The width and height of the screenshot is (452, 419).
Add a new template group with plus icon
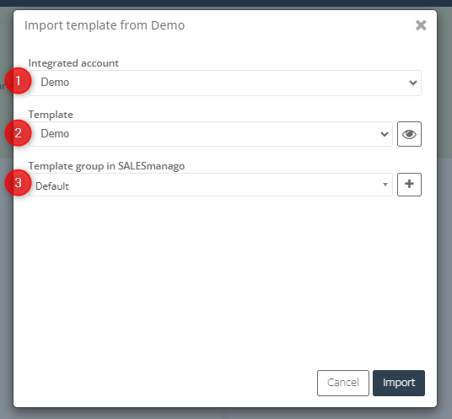coord(409,185)
